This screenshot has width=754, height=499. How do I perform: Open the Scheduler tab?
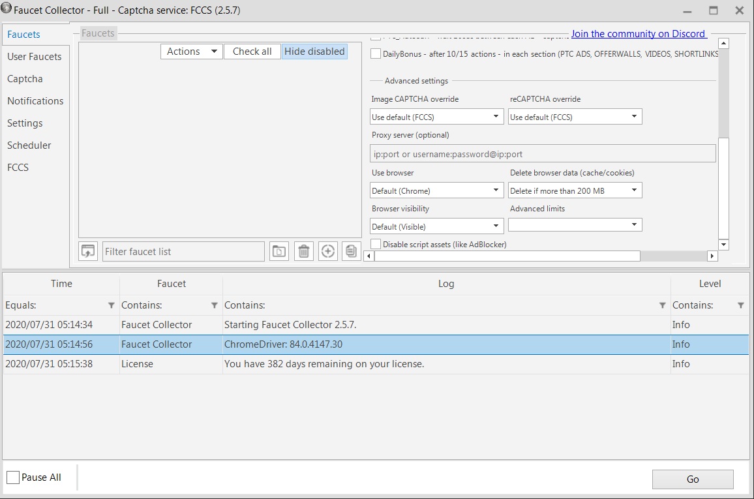(29, 145)
